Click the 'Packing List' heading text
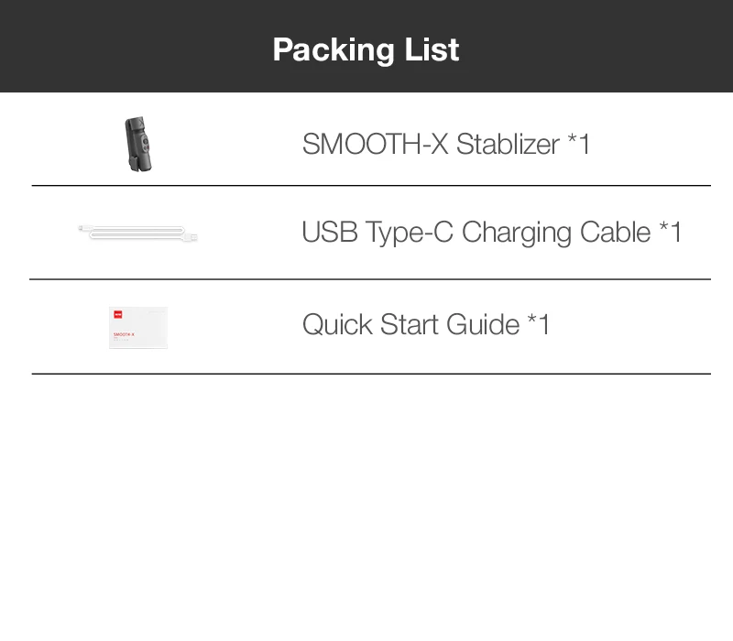Viewport: 733px width, 641px height. [366, 49]
